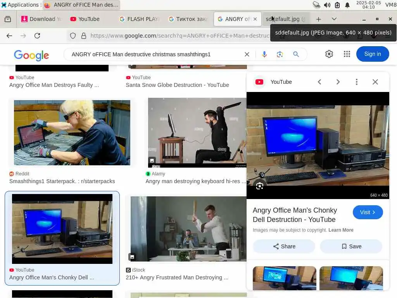
Task: Switch to Download tab
Action: point(41,19)
